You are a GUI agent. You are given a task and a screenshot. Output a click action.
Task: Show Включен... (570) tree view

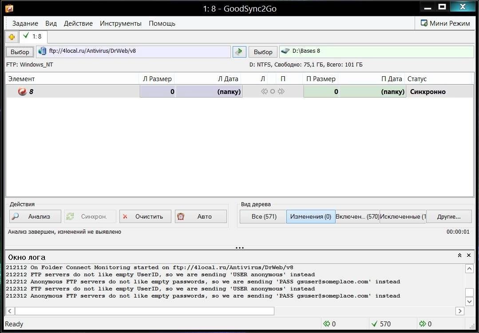pos(357,216)
